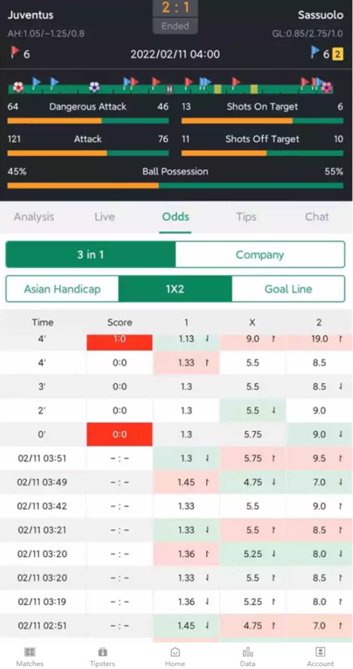Open the Account icon
353x669 pixels.
[x=320, y=652]
